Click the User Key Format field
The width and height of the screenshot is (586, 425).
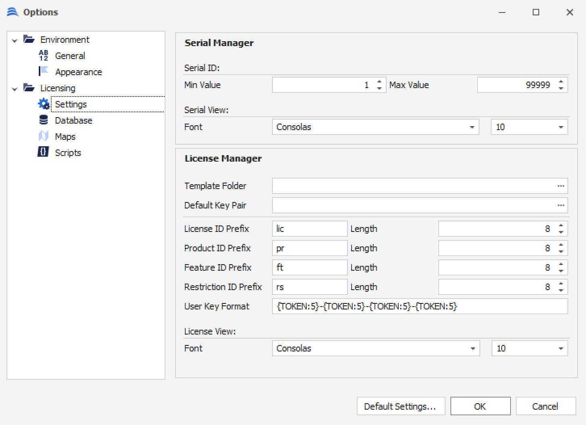[420, 306]
